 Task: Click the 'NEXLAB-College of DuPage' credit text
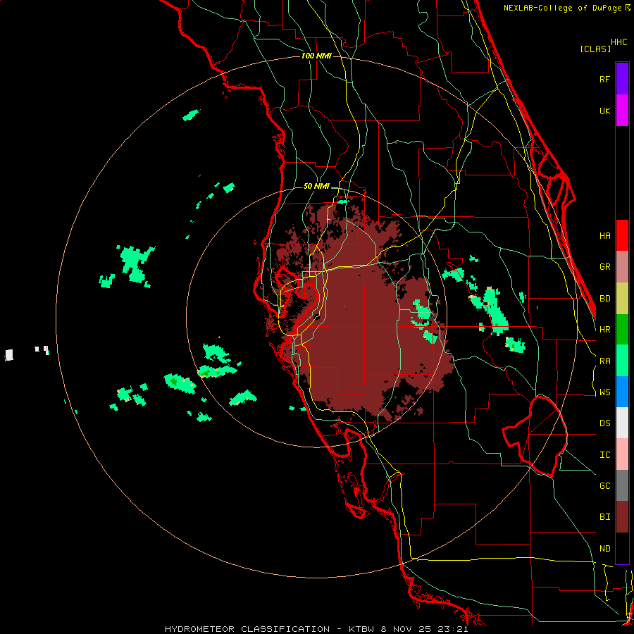(x=562, y=8)
